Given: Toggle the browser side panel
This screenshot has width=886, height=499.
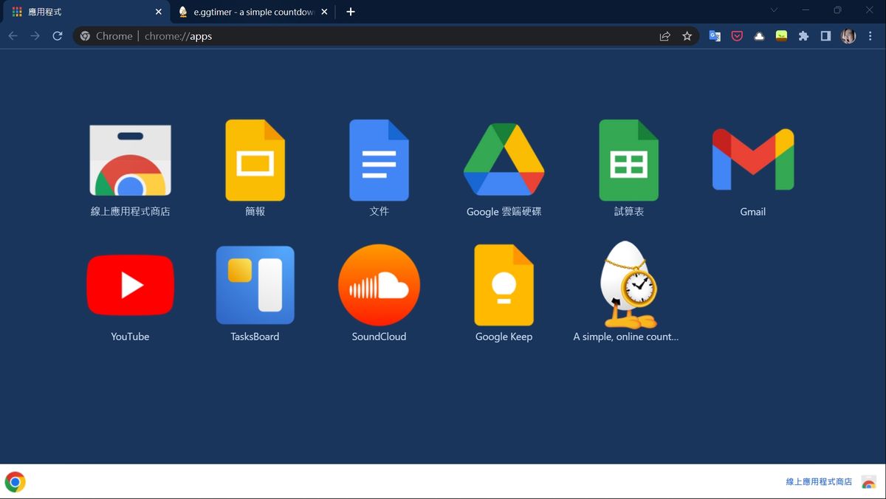Looking at the screenshot, I should (x=825, y=36).
